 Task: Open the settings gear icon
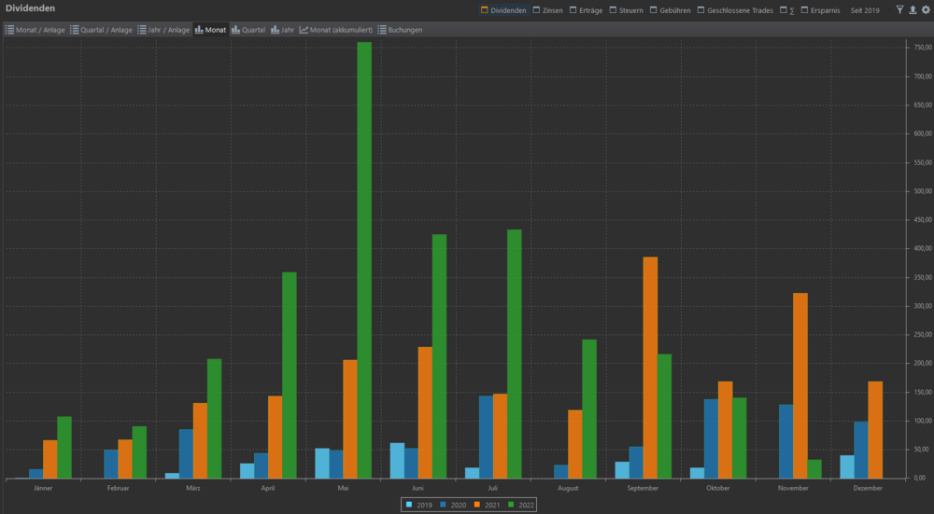click(x=926, y=10)
